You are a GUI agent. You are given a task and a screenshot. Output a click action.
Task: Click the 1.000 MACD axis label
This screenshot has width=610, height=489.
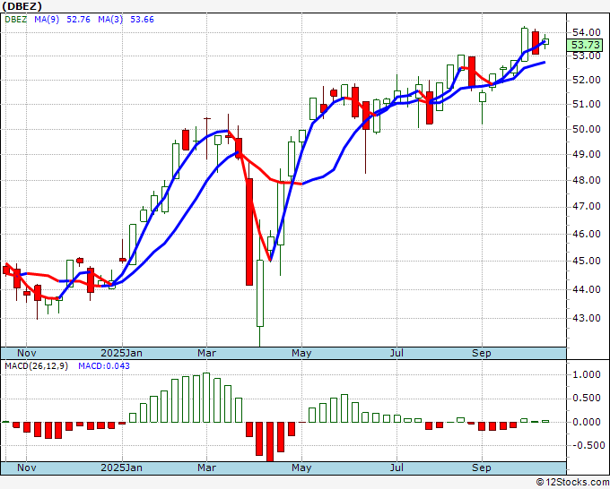click(x=587, y=374)
